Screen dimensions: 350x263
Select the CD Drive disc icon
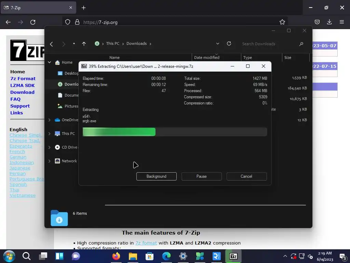coord(57,147)
